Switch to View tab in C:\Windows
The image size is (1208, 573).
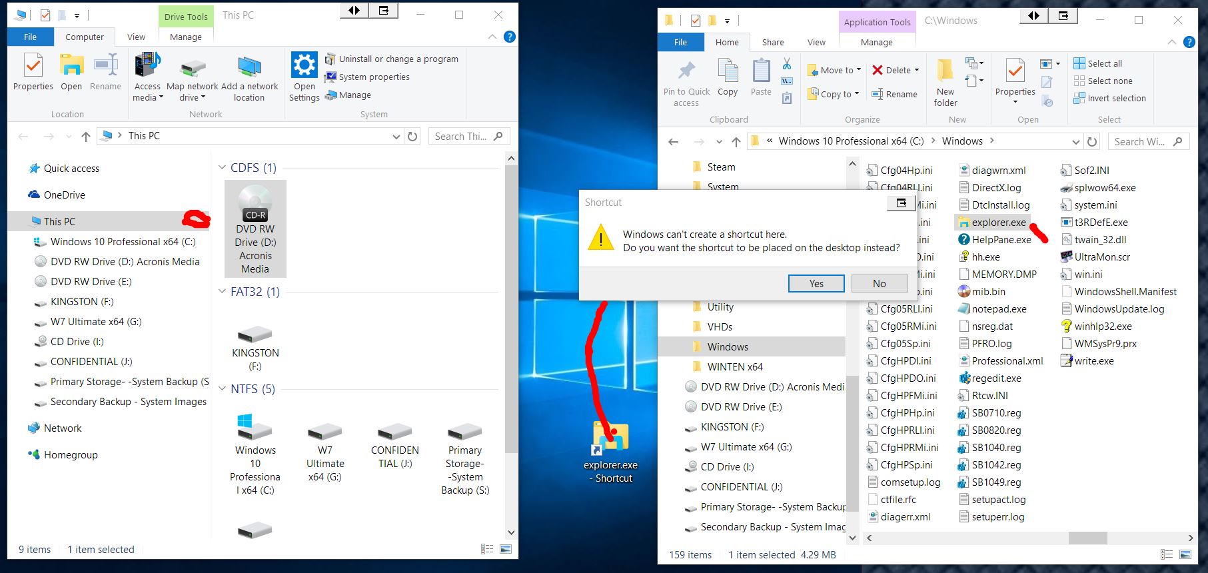816,42
